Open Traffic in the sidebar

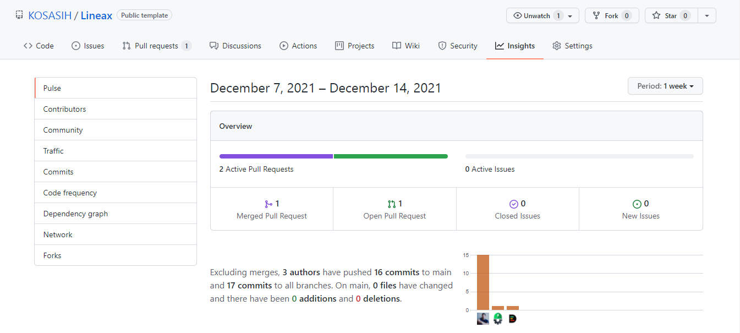pyautogui.click(x=116, y=151)
